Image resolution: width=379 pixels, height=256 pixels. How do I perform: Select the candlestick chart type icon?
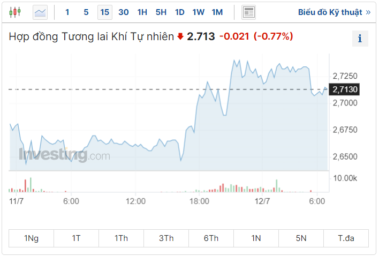tap(15, 12)
